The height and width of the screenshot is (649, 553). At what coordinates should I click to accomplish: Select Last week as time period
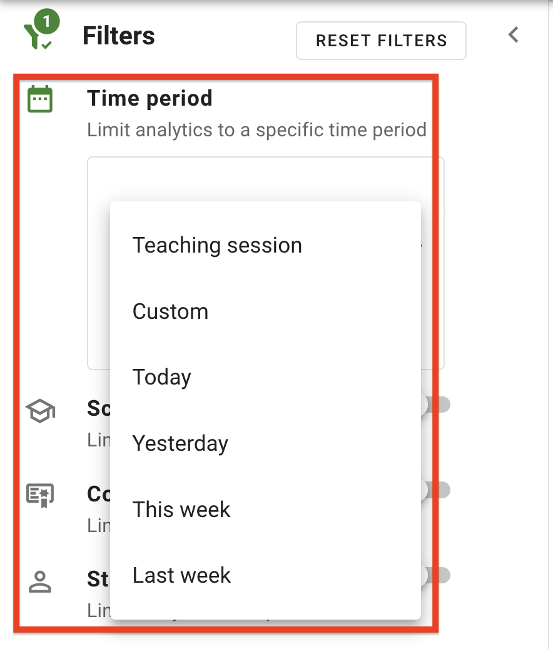pos(181,575)
